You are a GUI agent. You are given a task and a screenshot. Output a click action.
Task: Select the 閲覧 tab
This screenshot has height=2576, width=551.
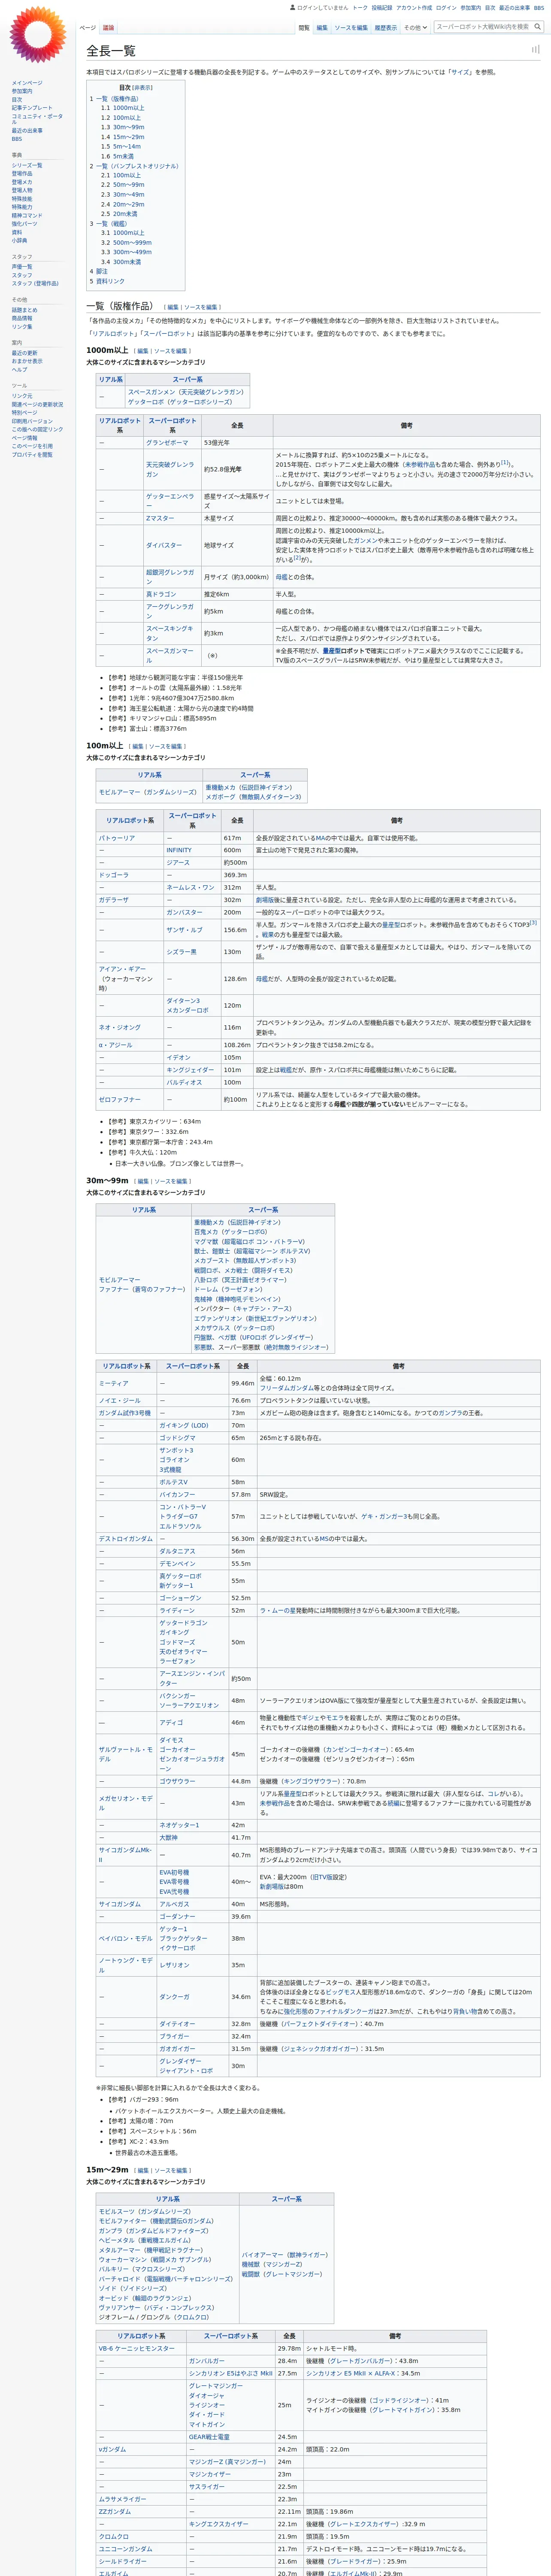tap(304, 28)
